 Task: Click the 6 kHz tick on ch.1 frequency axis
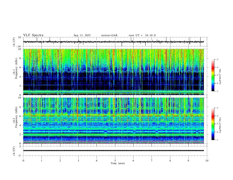pos(20,67)
